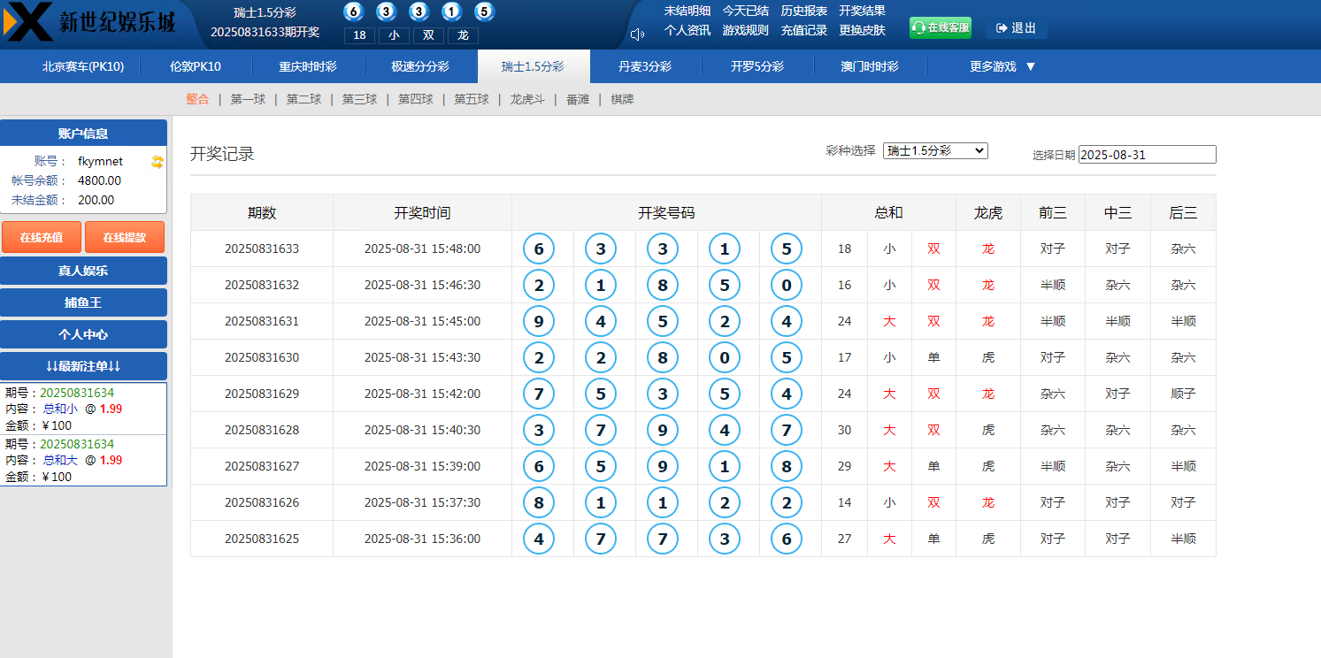Click the speaker sound icon in top bar
The image size is (1321, 658).
635,36
